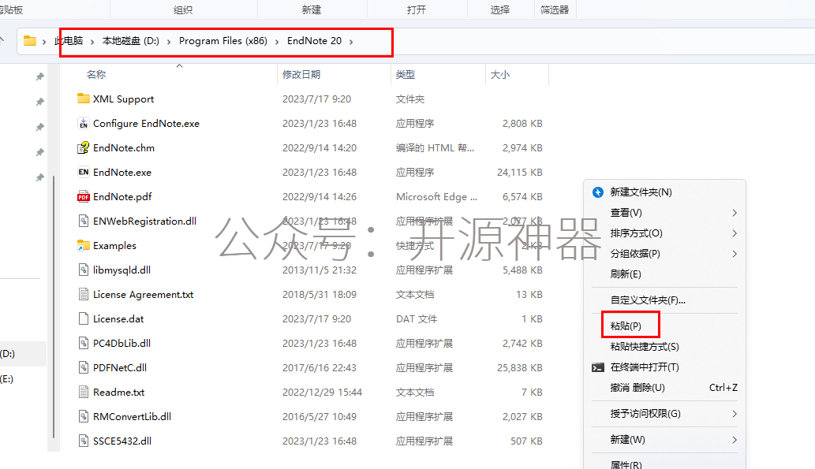Expand the 分组依据(P) submenu arrow
815x469 pixels.
point(735,254)
